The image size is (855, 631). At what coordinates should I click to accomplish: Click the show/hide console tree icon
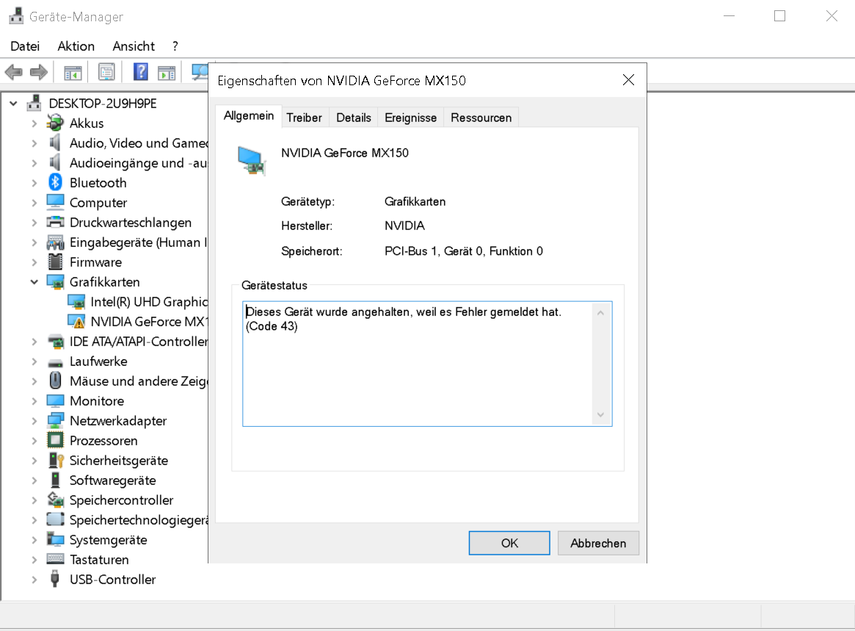pyautogui.click(x=73, y=72)
